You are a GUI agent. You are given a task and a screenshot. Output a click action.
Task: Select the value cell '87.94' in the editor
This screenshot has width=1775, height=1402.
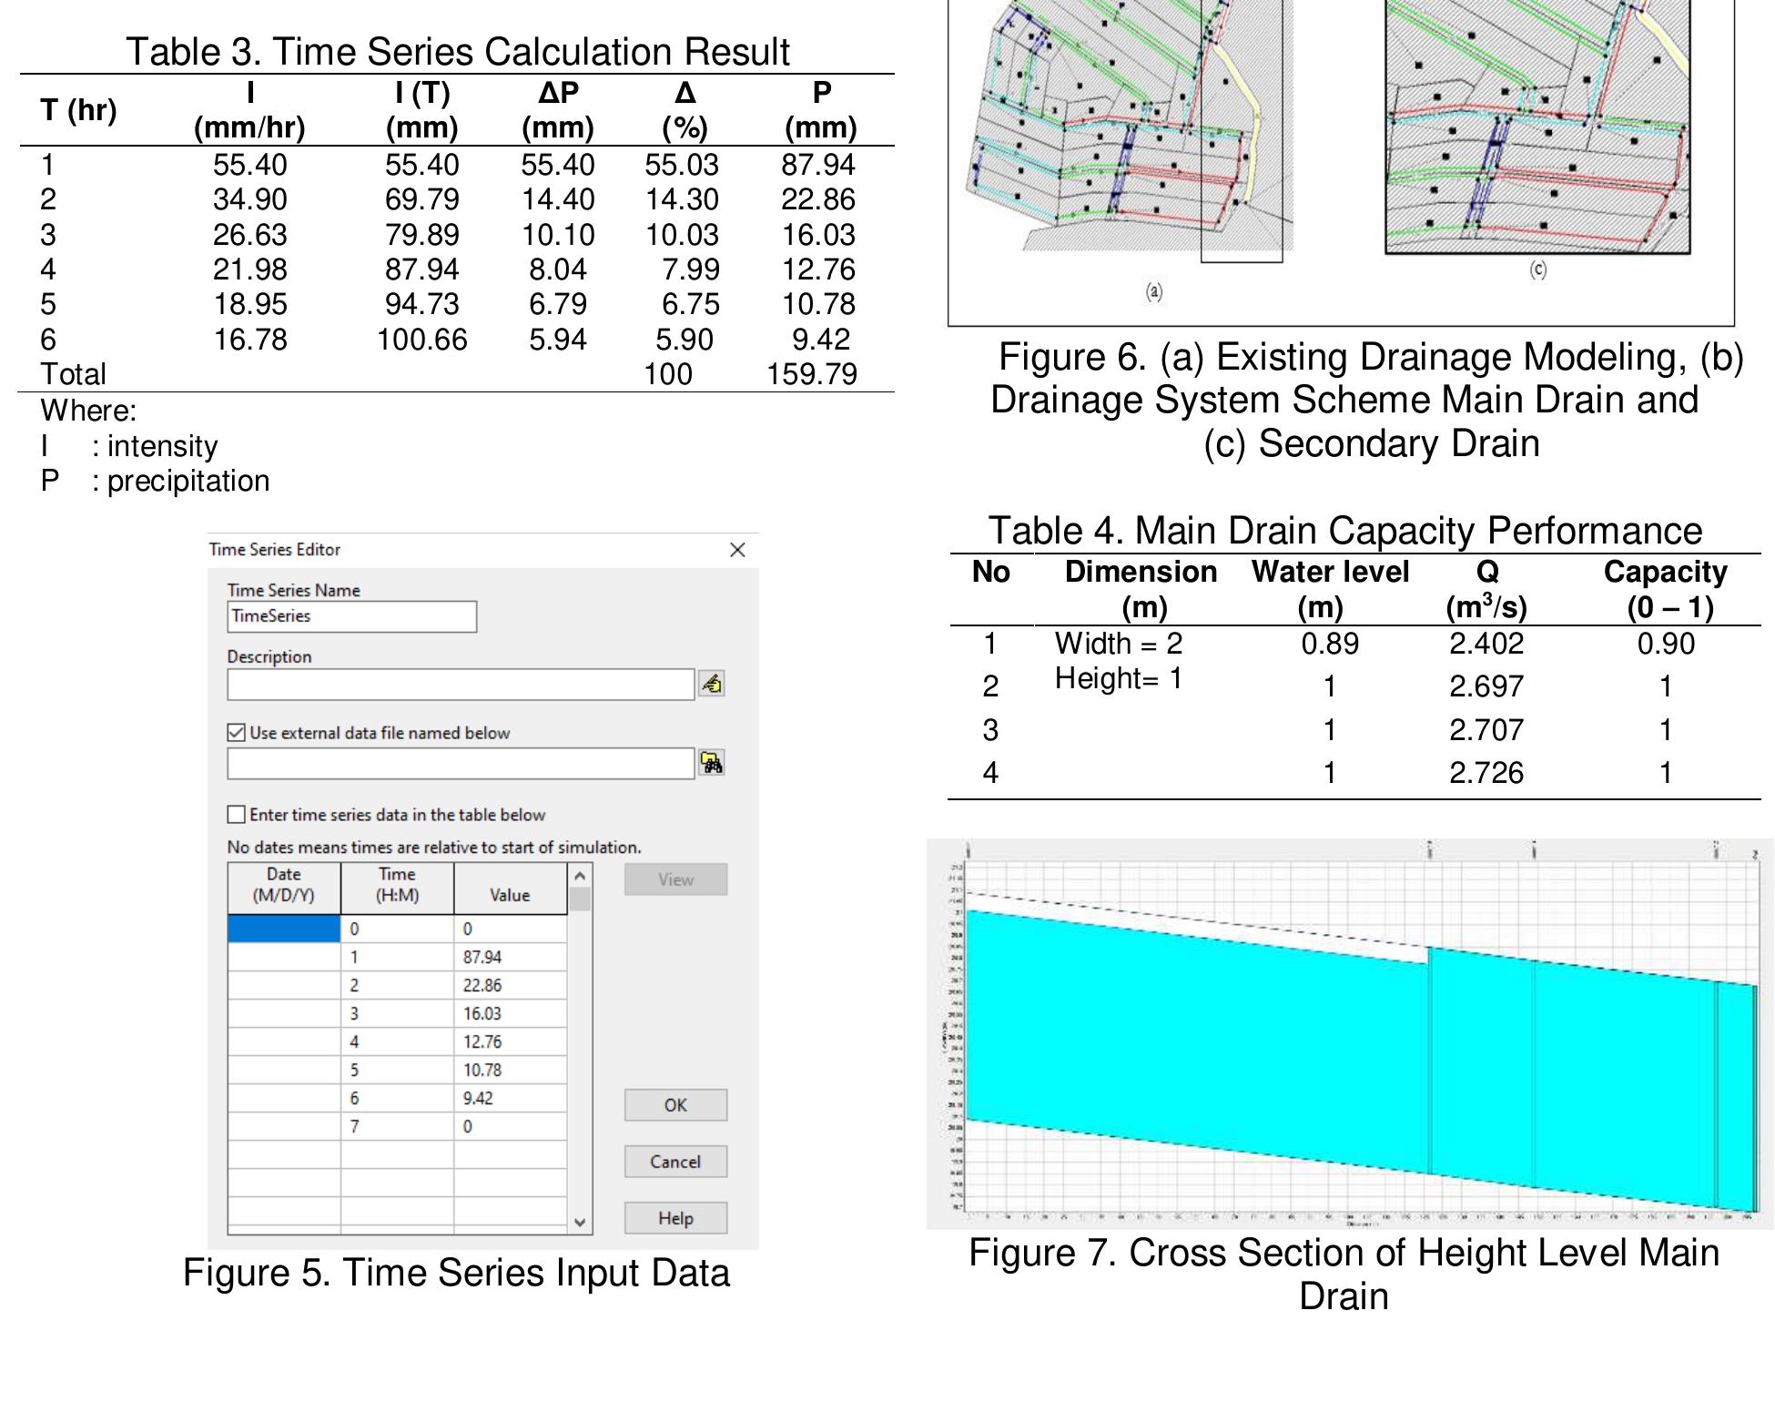pyautogui.click(x=510, y=957)
